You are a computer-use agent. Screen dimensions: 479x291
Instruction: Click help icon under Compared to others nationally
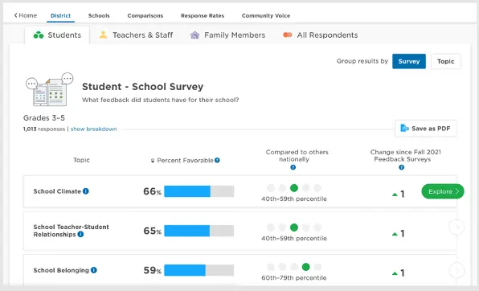tap(293, 167)
